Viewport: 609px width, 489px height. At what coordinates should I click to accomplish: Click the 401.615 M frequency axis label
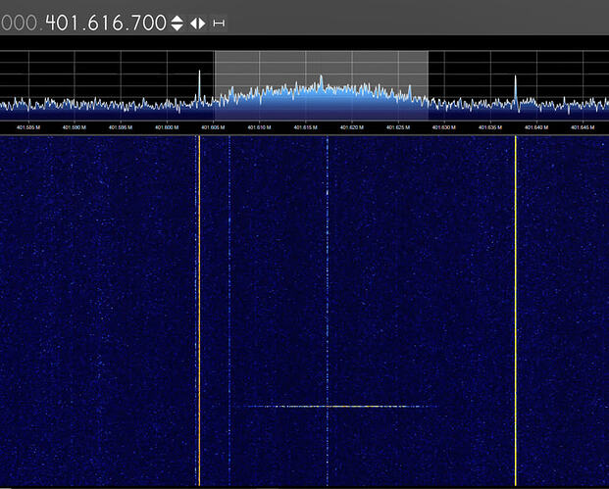click(305, 127)
